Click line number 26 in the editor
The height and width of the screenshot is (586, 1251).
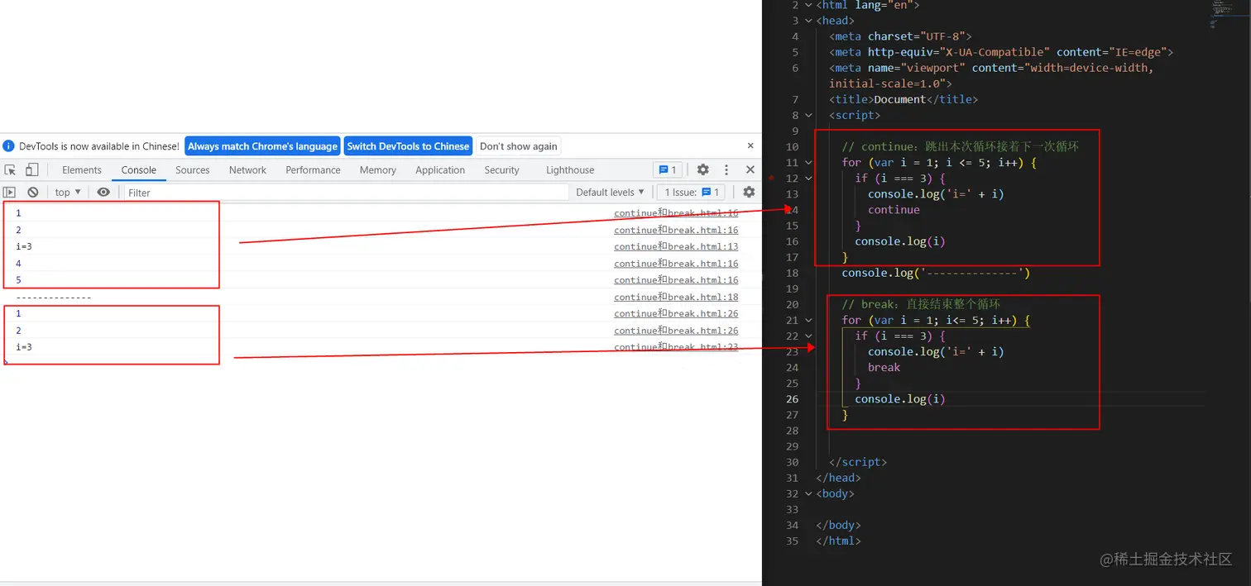click(x=792, y=399)
